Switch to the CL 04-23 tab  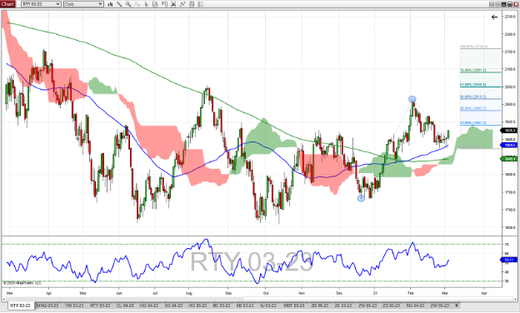125,306
